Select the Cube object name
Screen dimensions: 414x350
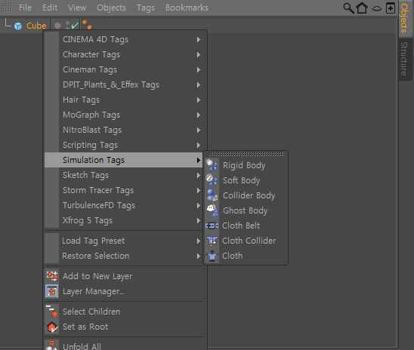click(x=36, y=26)
